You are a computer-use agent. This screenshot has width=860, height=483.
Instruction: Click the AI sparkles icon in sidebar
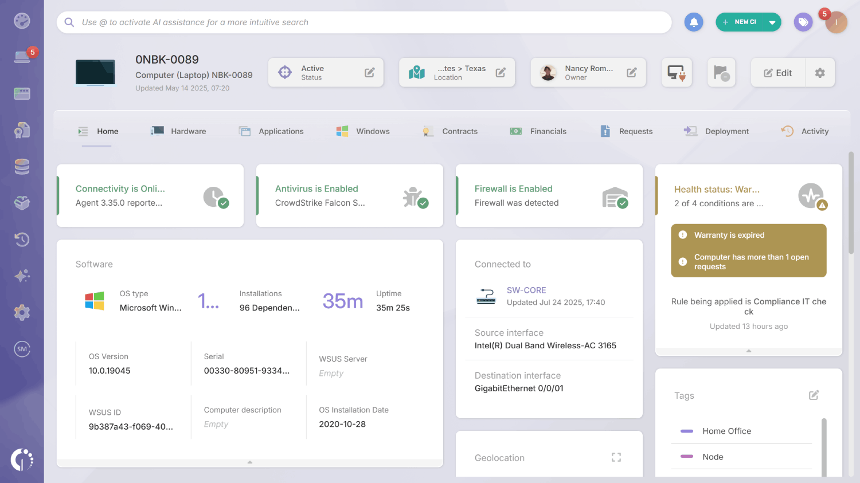pyautogui.click(x=22, y=276)
